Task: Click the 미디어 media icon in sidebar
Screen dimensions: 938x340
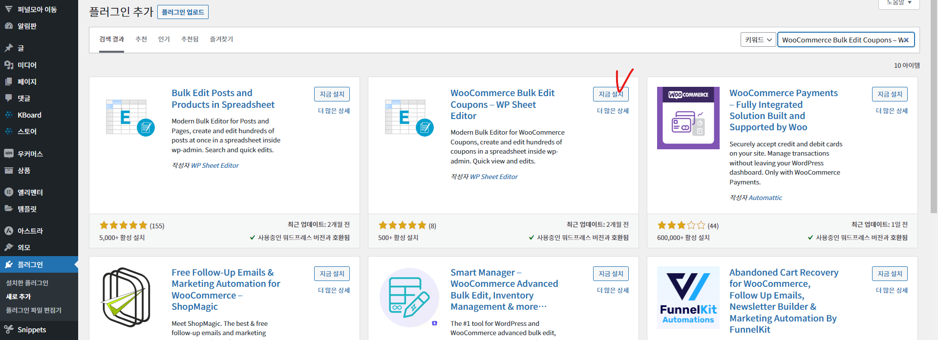Action: coord(9,65)
